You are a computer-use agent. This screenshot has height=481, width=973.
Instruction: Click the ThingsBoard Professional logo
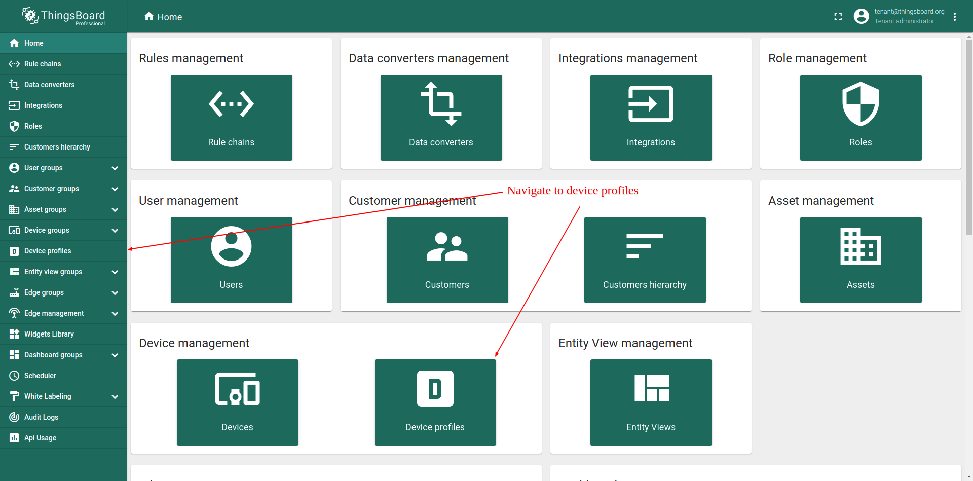point(63,16)
